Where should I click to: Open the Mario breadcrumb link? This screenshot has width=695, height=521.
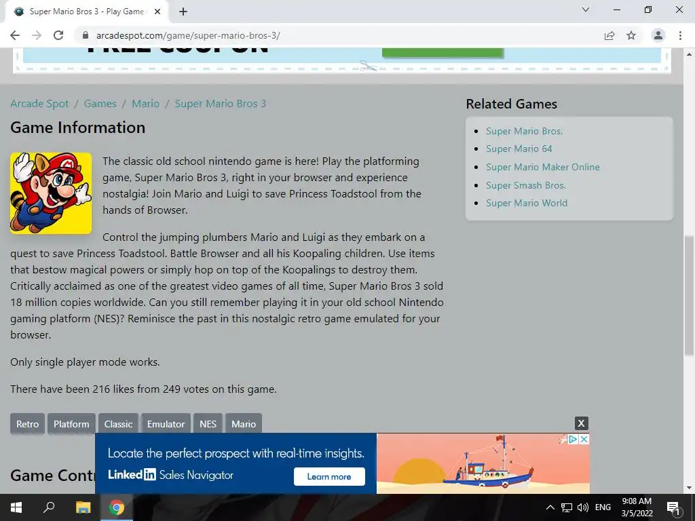[145, 104]
